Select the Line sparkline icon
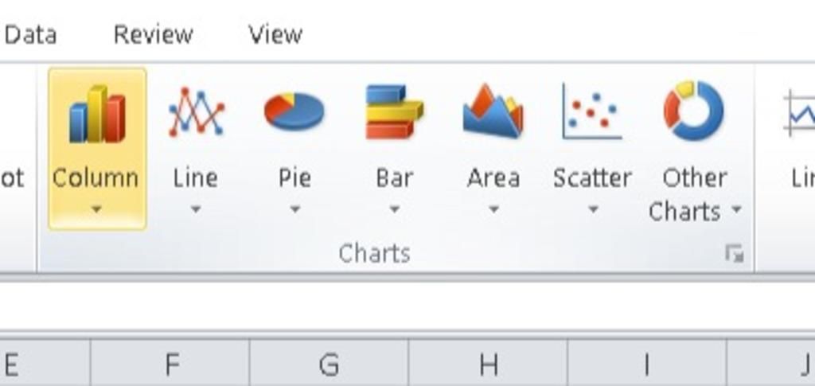 799,113
